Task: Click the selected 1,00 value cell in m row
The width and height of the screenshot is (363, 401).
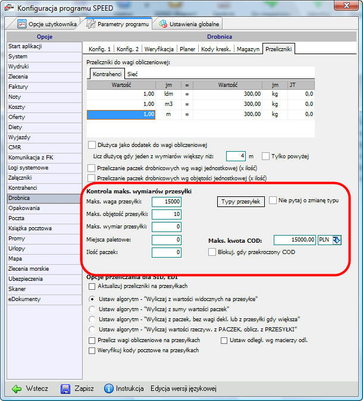Action: 121,115
